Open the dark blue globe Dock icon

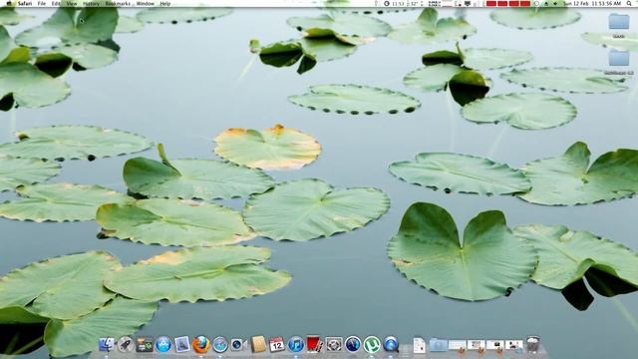click(353, 345)
